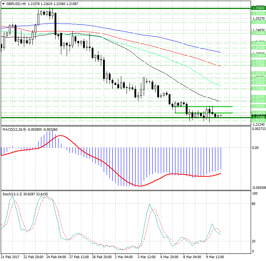This screenshot has height=261, width=266.
Task: Click the 1.22125 price level label
Action: (259, 101)
